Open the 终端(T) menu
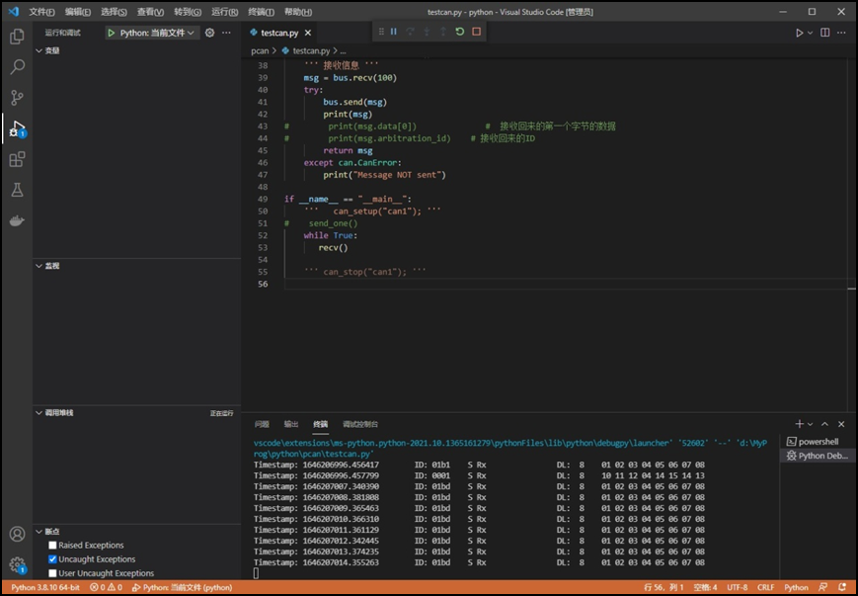The width and height of the screenshot is (858, 596). pos(262,12)
